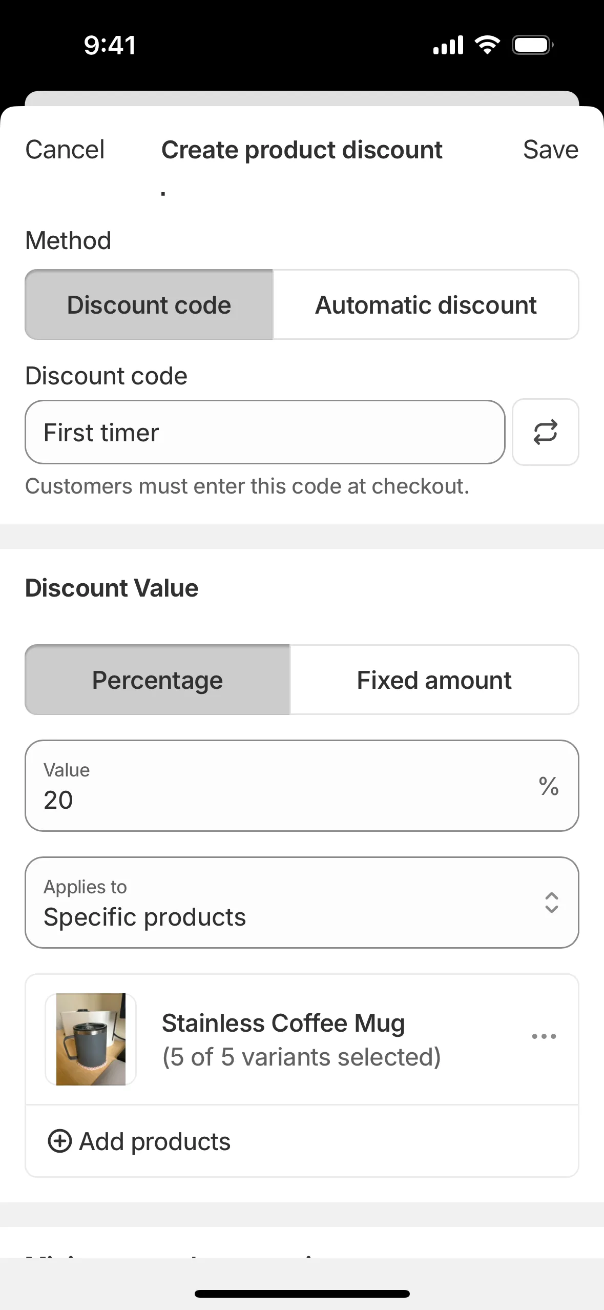
Task: Tap the Wi-Fi status icon
Action: point(487,45)
